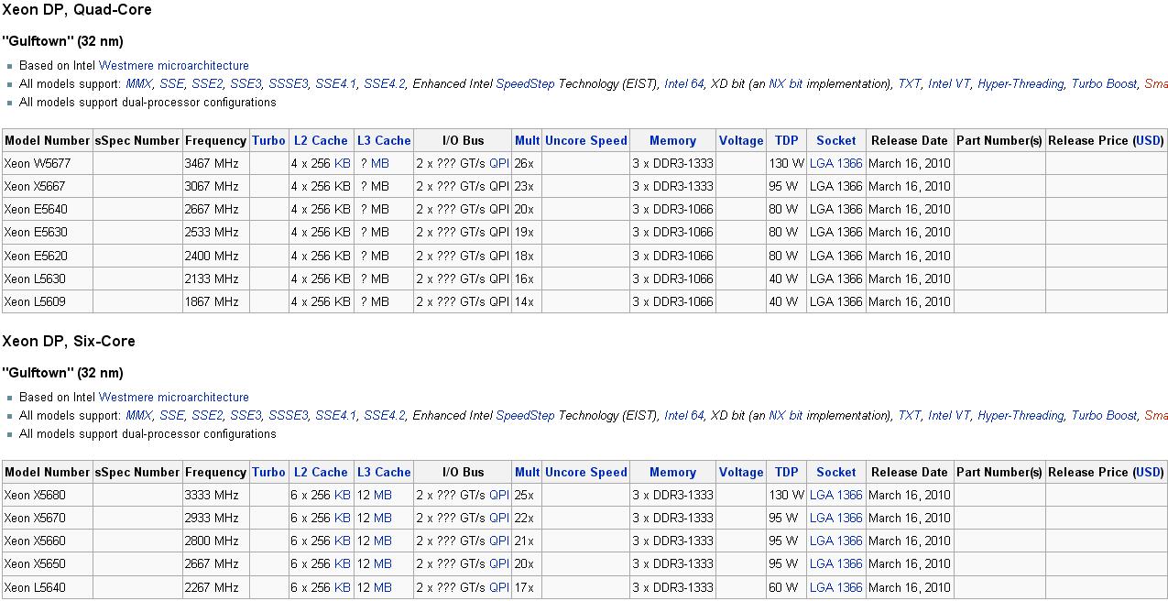Select the Xeon W5677 model cell

(x=47, y=164)
